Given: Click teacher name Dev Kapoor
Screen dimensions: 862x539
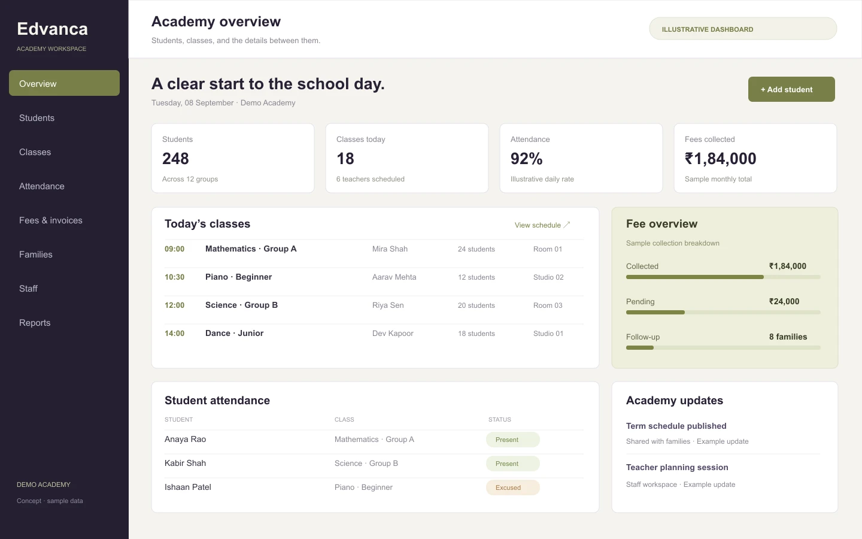Looking at the screenshot, I should pyautogui.click(x=393, y=333).
